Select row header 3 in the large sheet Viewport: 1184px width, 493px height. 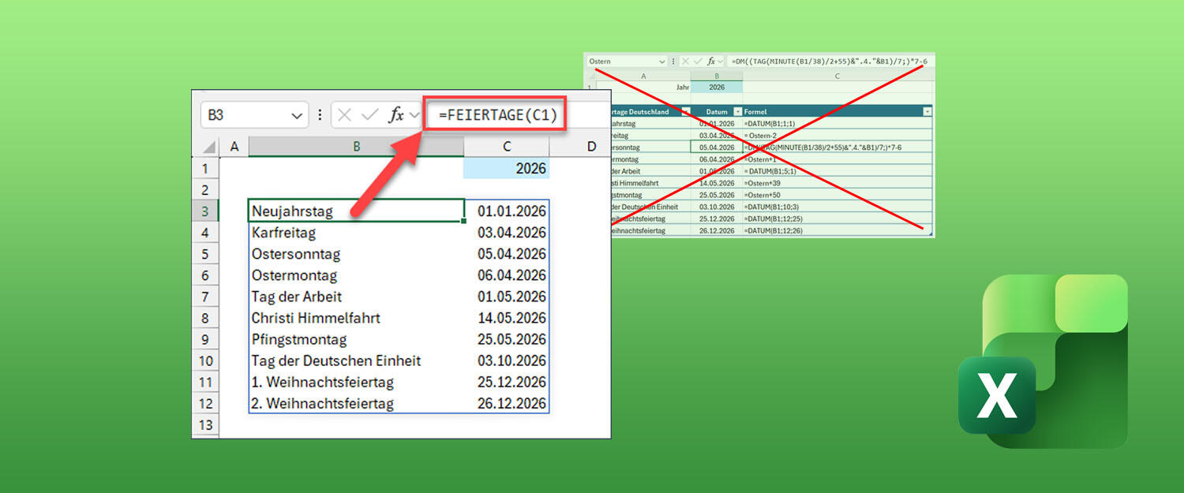(206, 211)
